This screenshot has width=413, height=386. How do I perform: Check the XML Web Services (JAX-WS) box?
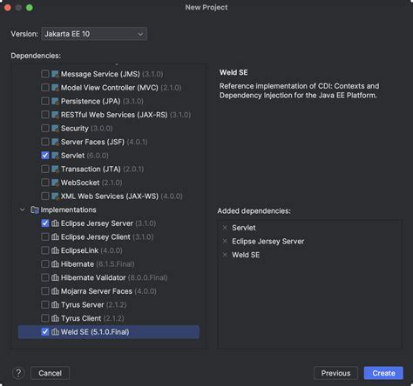pos(45,196)
